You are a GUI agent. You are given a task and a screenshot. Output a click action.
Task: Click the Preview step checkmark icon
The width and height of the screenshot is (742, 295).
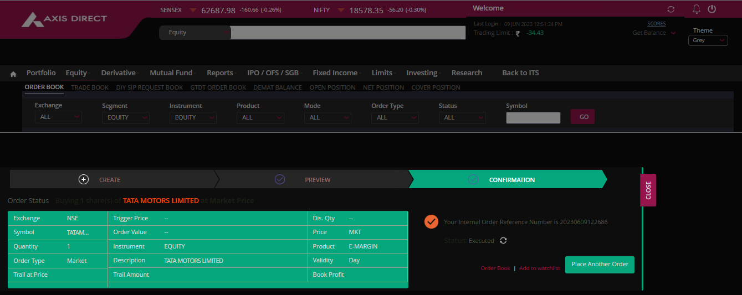pyautogui.click(x=280, y=179)
